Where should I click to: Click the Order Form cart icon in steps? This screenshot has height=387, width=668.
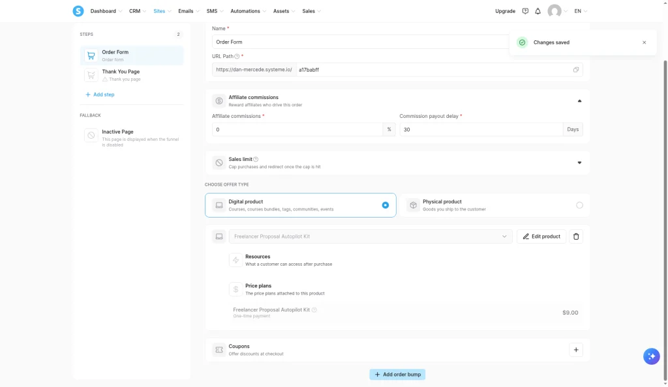(x=91, y=55)
